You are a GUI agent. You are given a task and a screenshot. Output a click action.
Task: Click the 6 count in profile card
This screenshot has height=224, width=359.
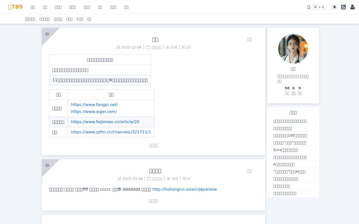[293, 88]
